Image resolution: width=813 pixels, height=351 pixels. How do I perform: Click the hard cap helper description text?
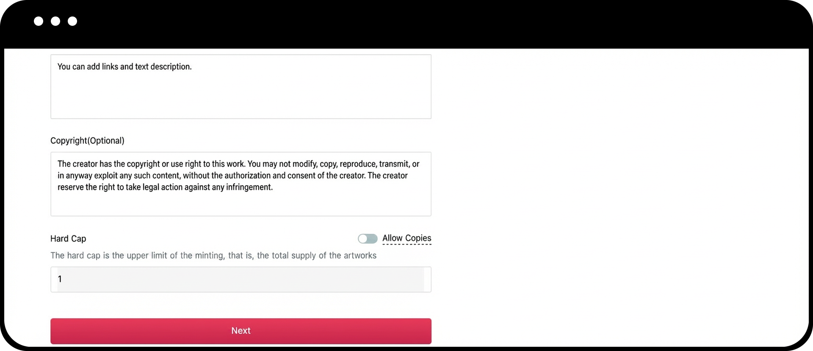point(213,256)
